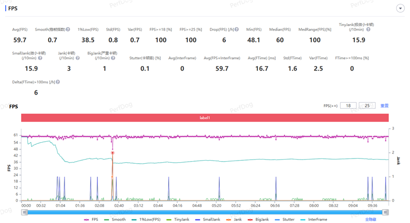Toggle InterFrame series in chart legend

pyautogui.click(x=314, y=219)
